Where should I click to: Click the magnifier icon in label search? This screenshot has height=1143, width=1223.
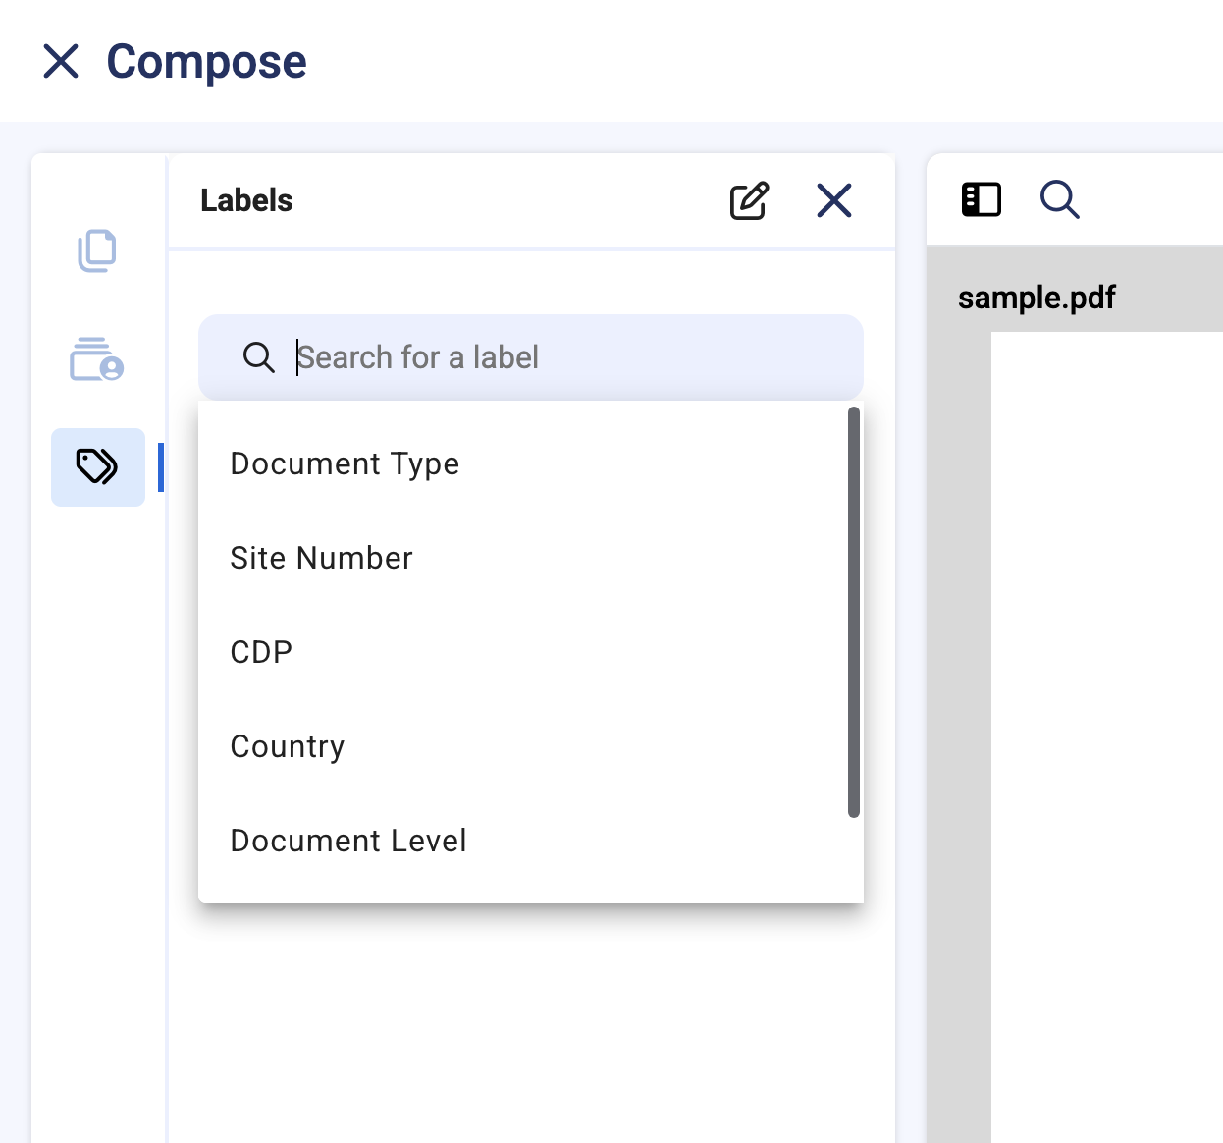[258, 357]
